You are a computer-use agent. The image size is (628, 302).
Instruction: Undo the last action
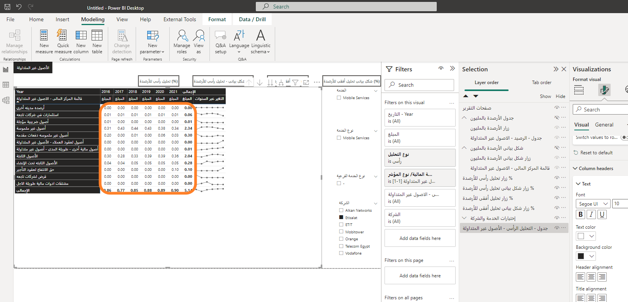[x=19, y=7]
